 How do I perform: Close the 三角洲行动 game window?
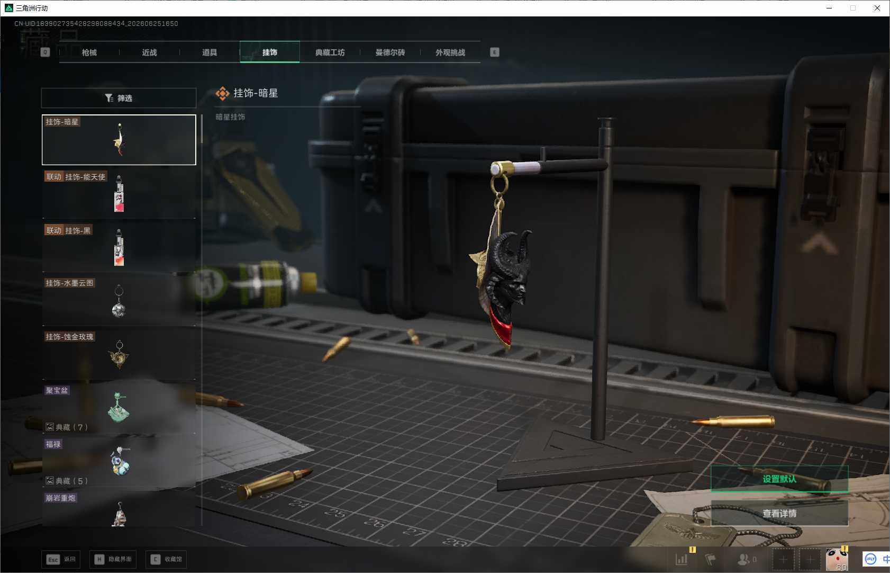pos(877,8)
